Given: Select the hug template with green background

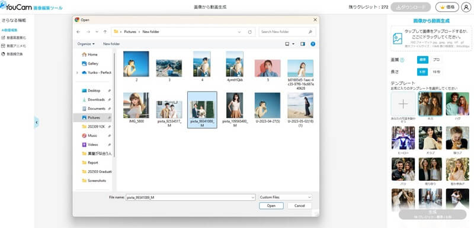Looking at the screenshot, I should (457, 104).
